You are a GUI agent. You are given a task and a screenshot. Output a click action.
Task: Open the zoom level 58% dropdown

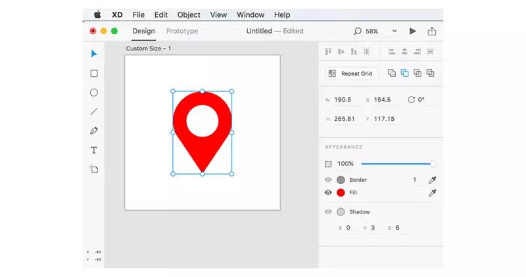point(394,31)
